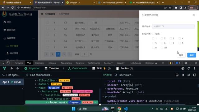199x112 pixels.
Task: Check role checkbox labeled 2
Action: tap(162, 38)
